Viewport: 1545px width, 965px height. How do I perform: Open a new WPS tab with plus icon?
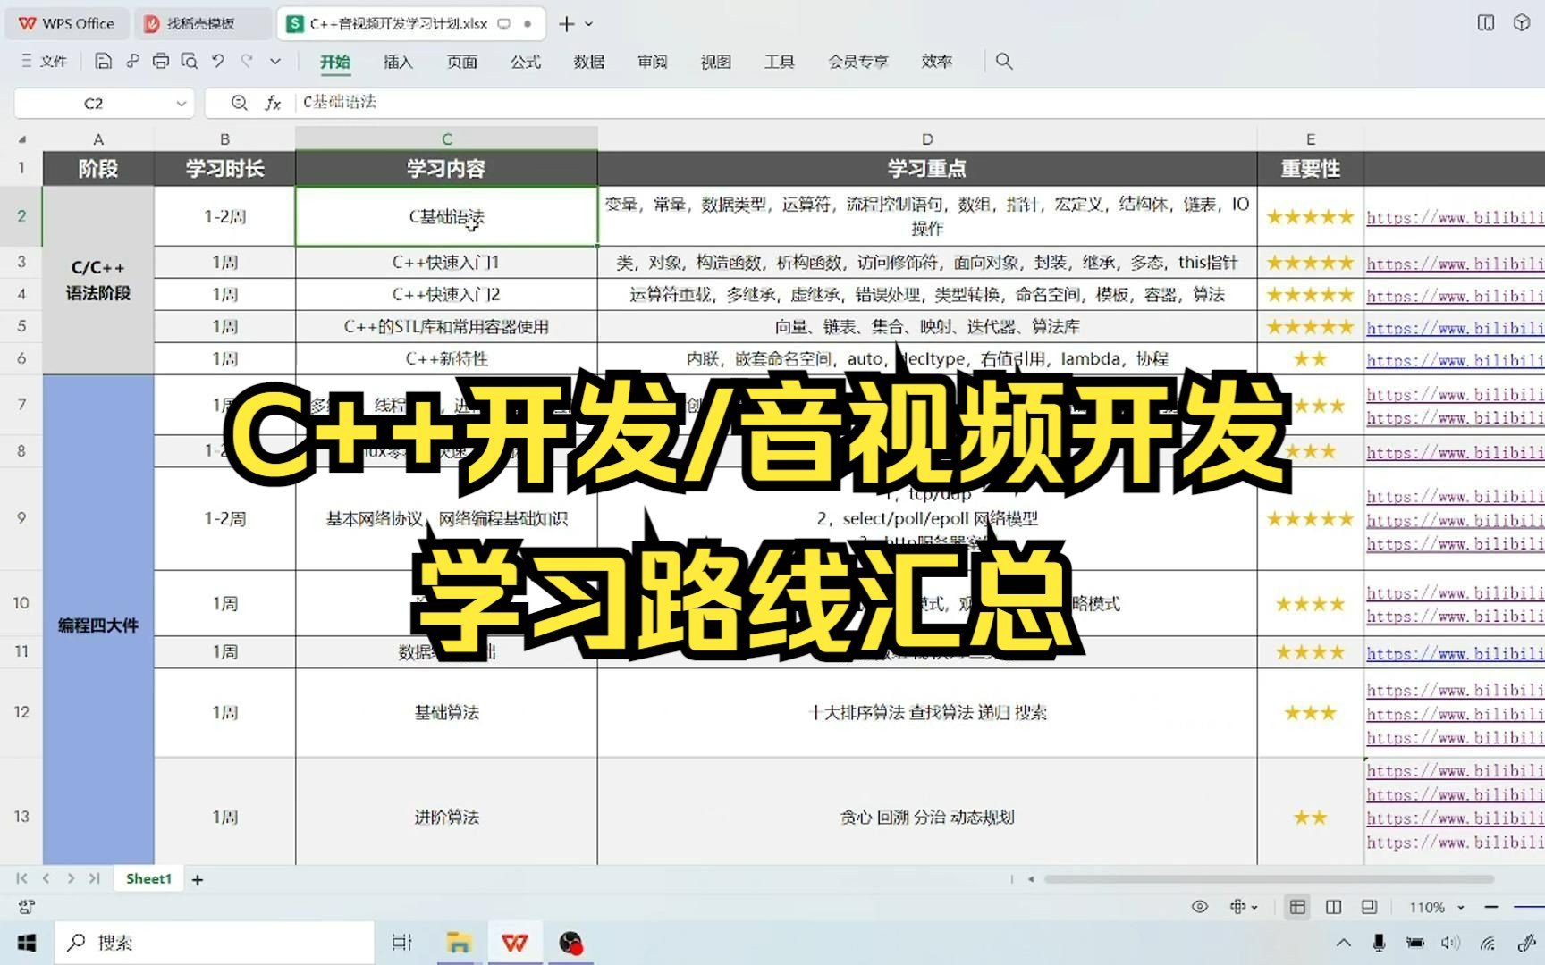[566, 24]
